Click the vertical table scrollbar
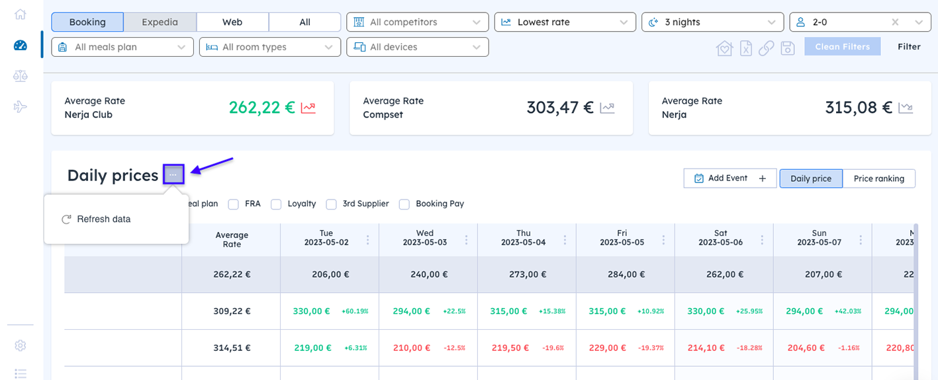Viewport: 938px width, 380px height. click(x=917, y=301)
